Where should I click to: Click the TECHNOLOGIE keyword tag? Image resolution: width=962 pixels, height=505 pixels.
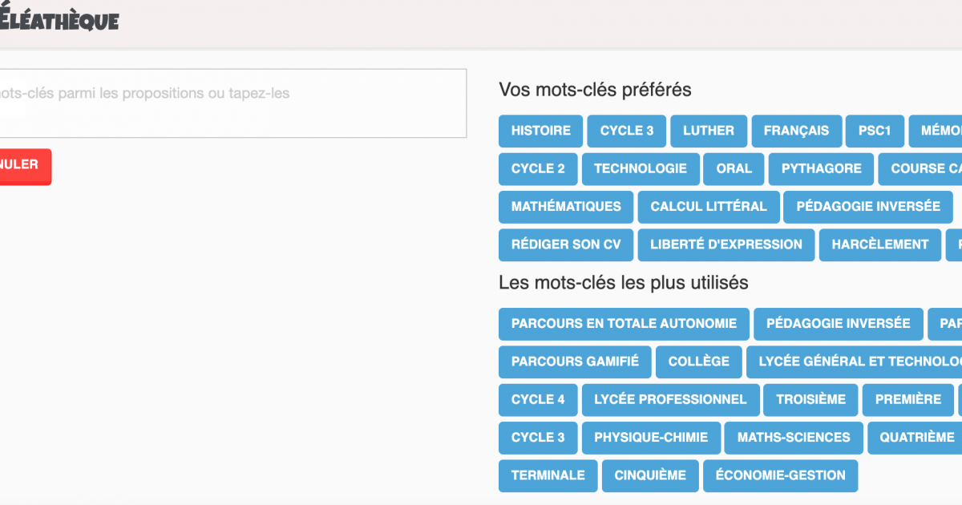click(640, 168)
